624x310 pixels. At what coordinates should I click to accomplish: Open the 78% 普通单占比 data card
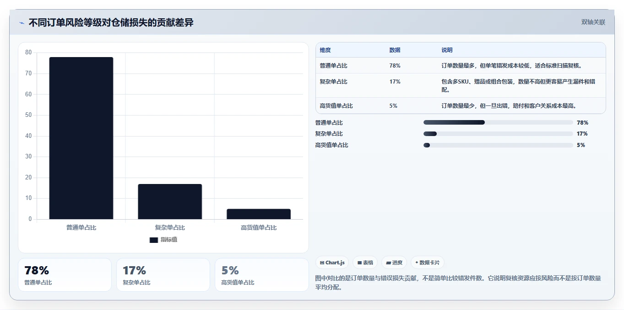65,275
